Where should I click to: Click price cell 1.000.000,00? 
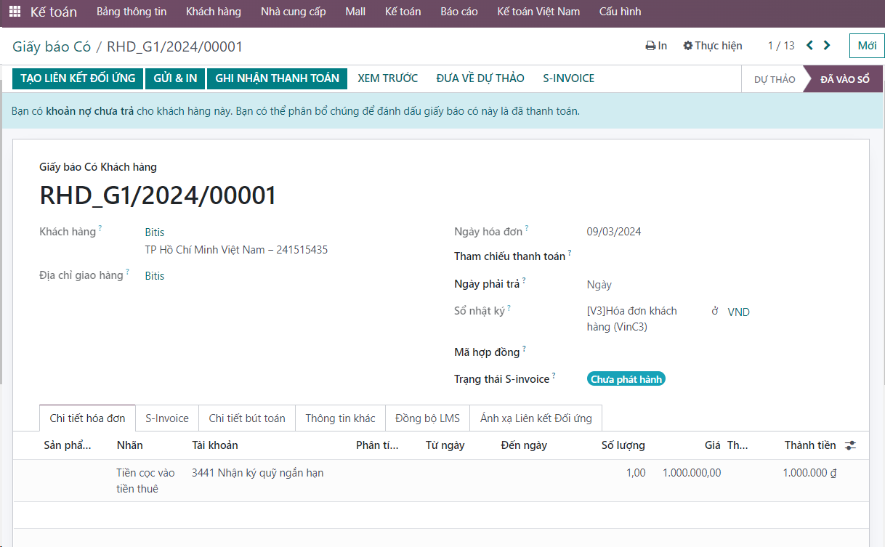point(692,473)
